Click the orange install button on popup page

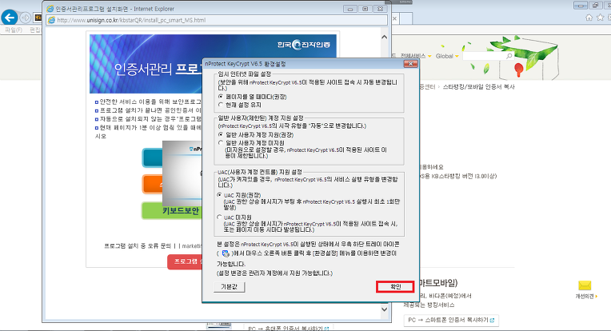pyautogui.click(x=153, y=184)
